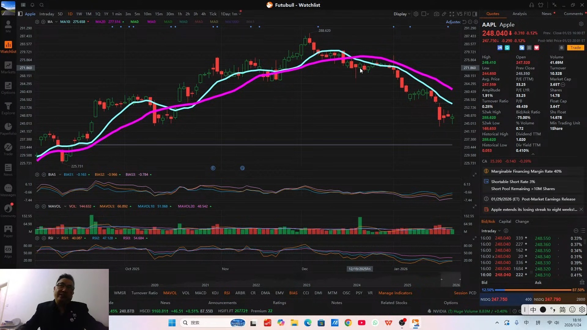This screenshot has width=587, height=330.
Task: Select the 1W timeframe tab
Action: 79,14
